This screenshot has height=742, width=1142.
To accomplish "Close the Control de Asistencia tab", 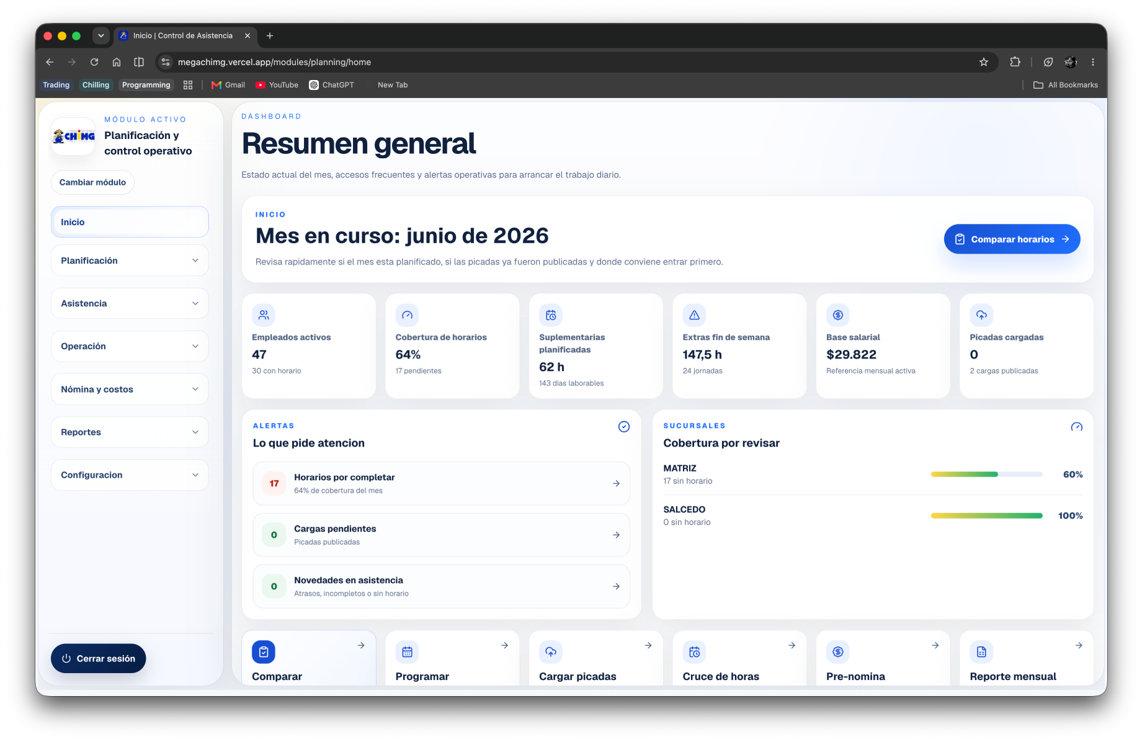I will [248, 36].
